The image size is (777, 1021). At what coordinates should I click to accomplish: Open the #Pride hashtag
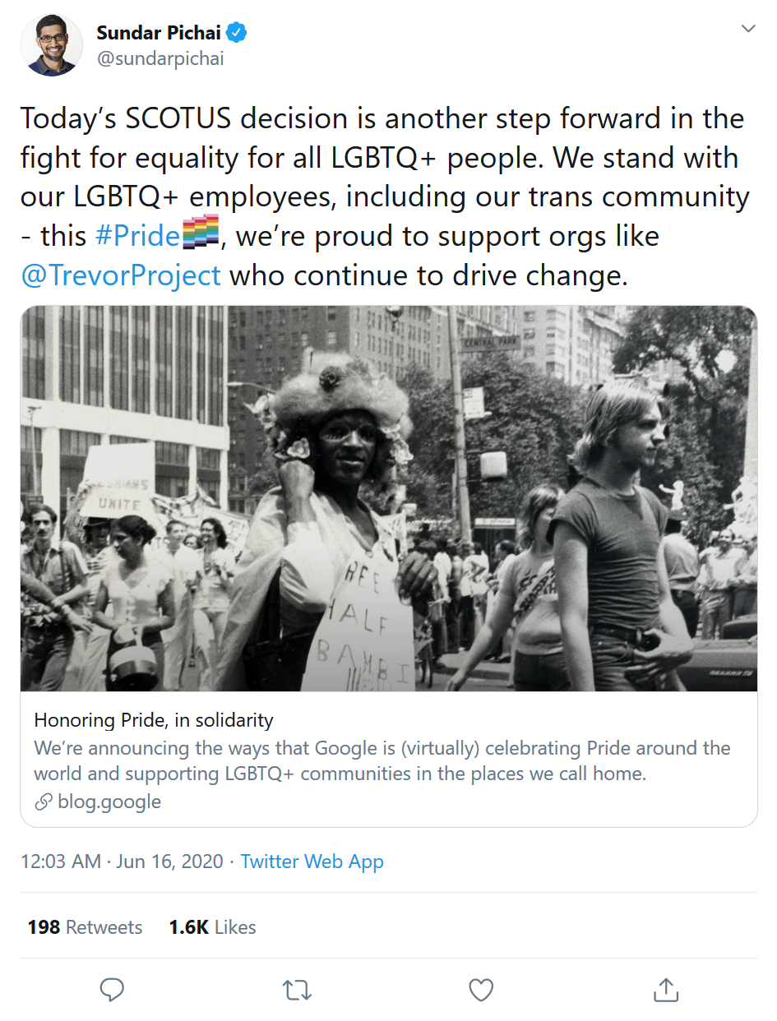point(137,237)
